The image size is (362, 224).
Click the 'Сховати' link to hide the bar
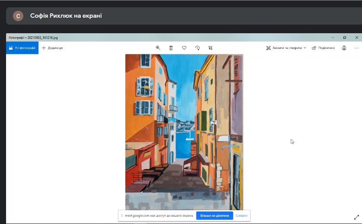241,215
